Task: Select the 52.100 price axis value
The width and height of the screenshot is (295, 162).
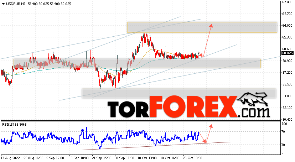Action: pyautogui.click(x=287, y=108)
